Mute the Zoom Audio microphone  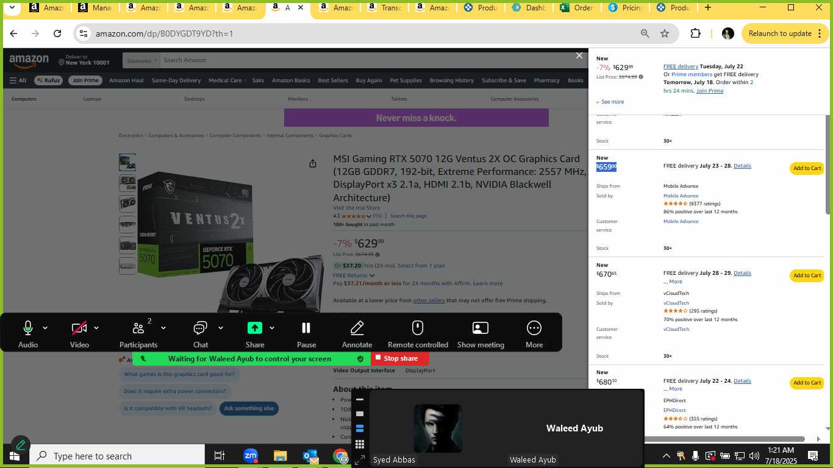pos(28,328)
